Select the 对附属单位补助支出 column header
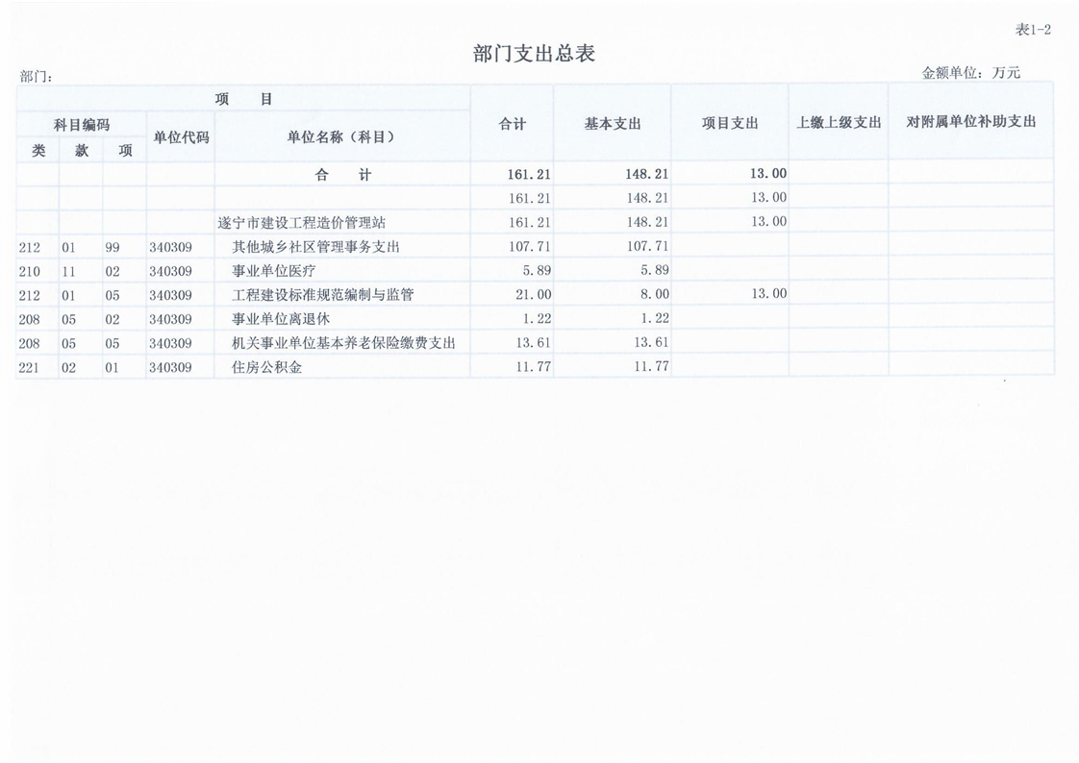This screenshot has height=763, width=1079. [x=970, y=123]
